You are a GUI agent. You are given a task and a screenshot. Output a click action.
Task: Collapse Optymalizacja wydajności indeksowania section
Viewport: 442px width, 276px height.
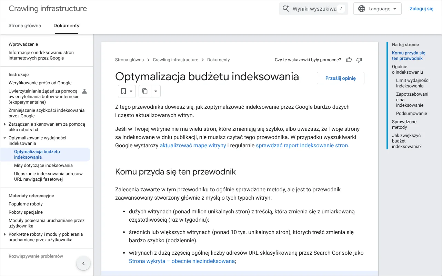[x=5, y=138]
